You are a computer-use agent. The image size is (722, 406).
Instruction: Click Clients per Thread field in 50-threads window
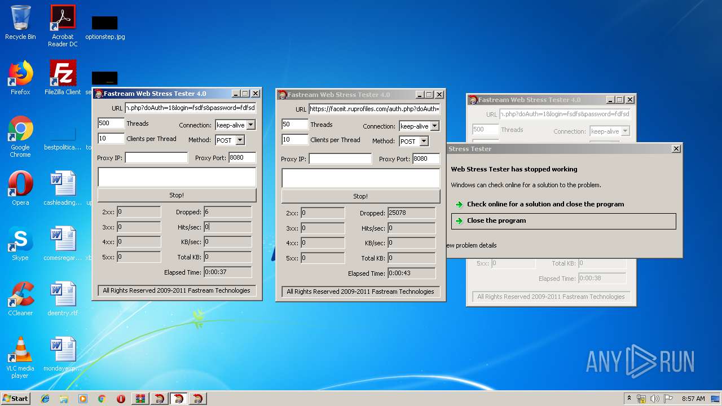coord(295,139)
